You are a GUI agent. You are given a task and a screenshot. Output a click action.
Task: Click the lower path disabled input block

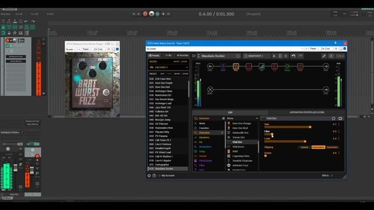tap(210, 89)
